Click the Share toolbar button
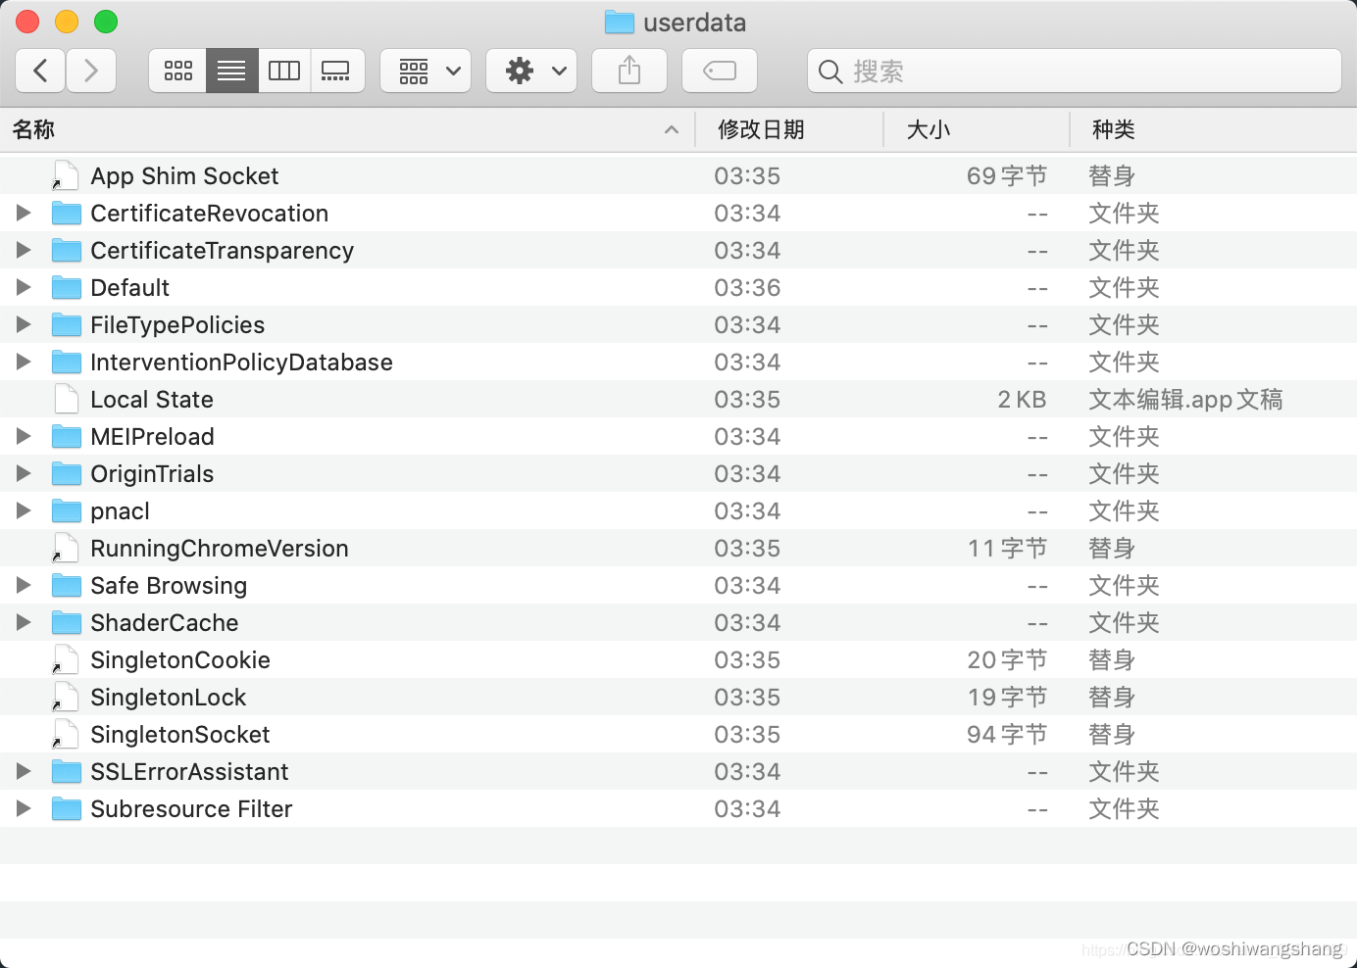Image resolution: width=1357 pixels, height=968 pixels. pyautogui.click(x=629, y=71)
